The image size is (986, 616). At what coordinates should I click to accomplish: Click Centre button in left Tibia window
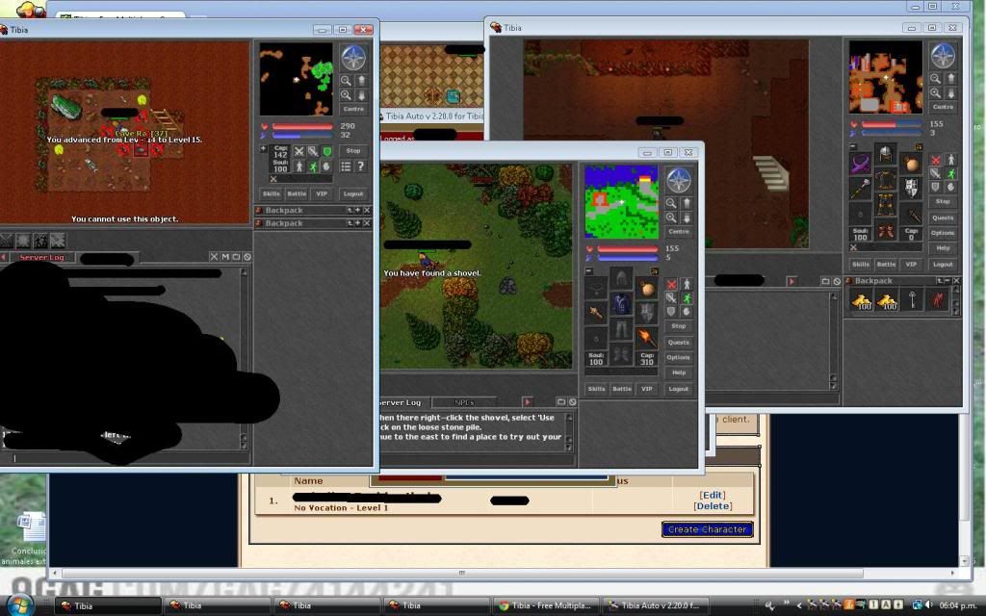coord(353,109)
